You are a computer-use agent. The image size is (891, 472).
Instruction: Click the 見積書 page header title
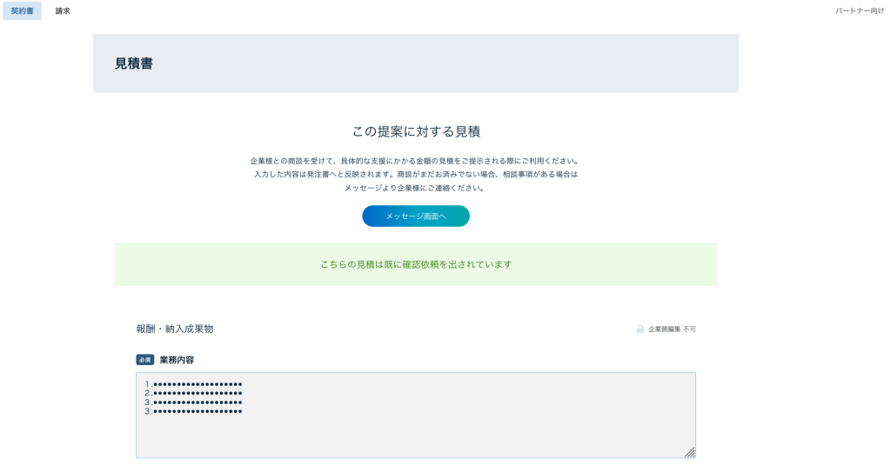(134, 63)
